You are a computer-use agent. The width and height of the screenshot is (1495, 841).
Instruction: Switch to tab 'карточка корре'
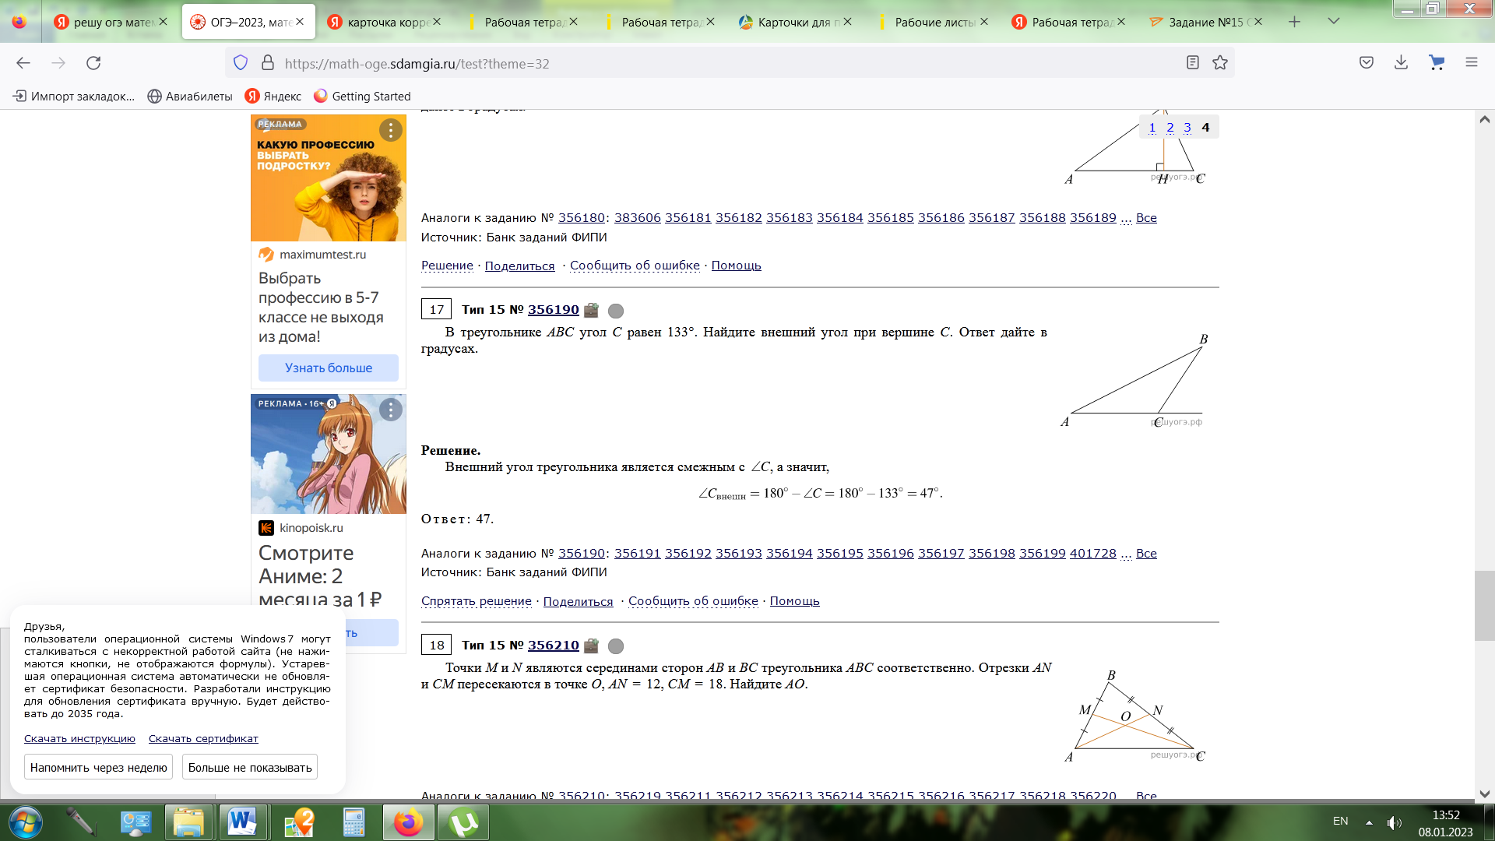(x=385, y=22)
